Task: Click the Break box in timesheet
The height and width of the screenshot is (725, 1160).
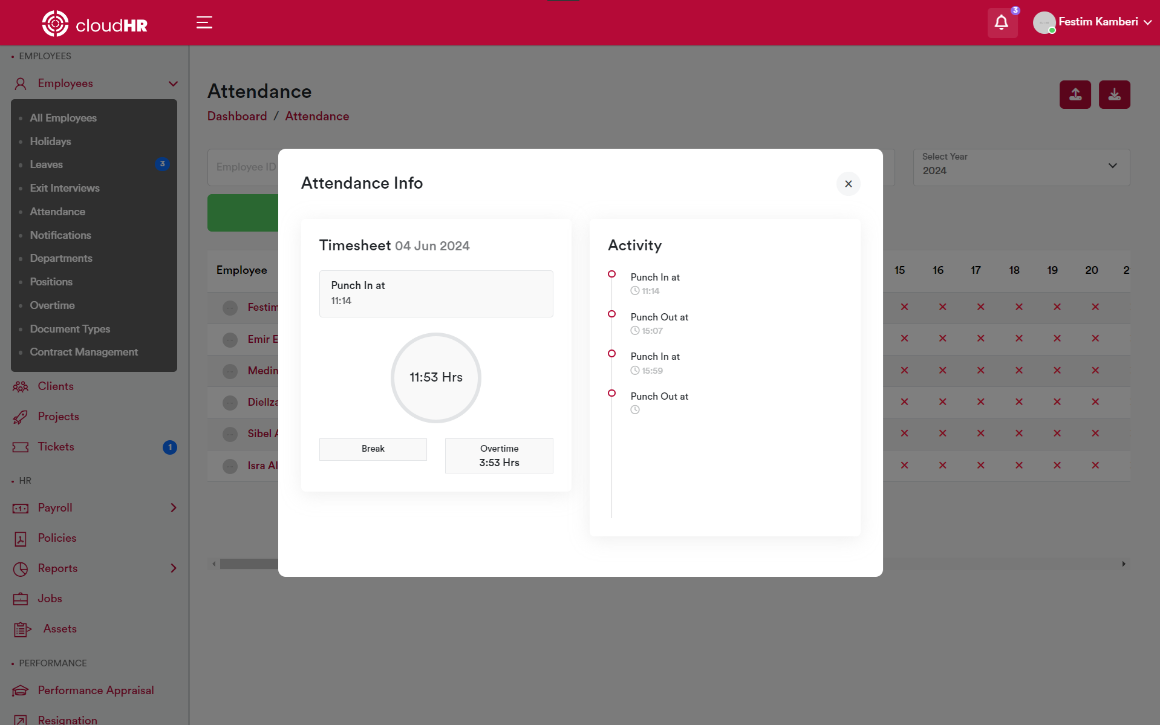Action: coord(373,449)
